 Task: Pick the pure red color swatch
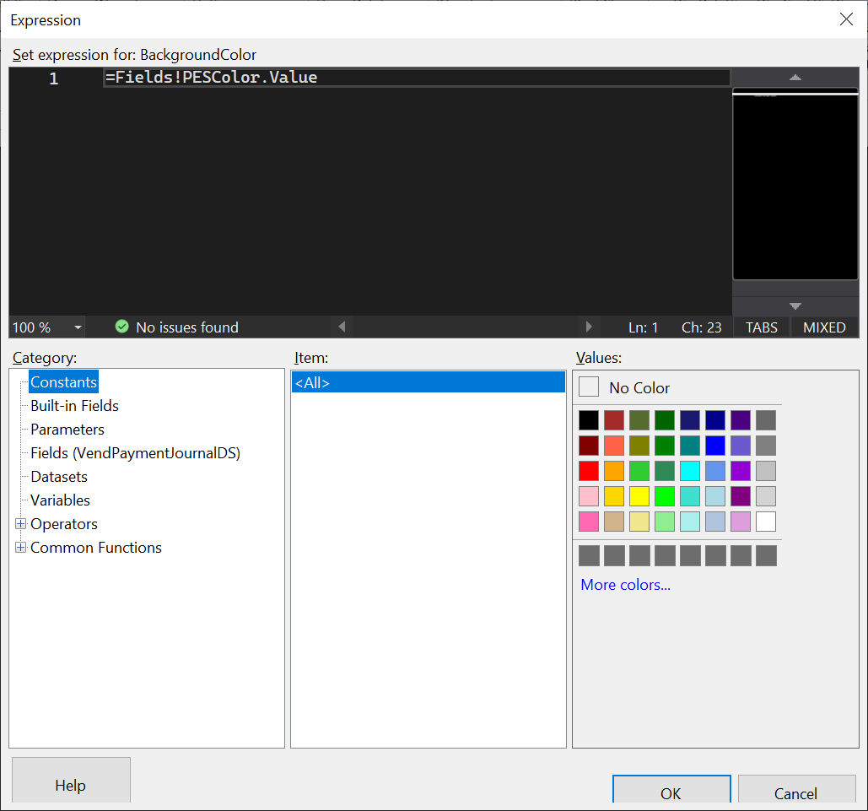coord(589,471)
